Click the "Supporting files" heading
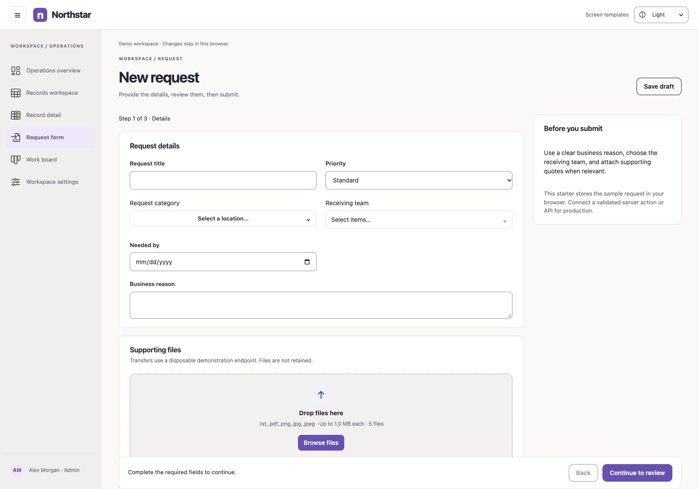 [x=156, y=350]
